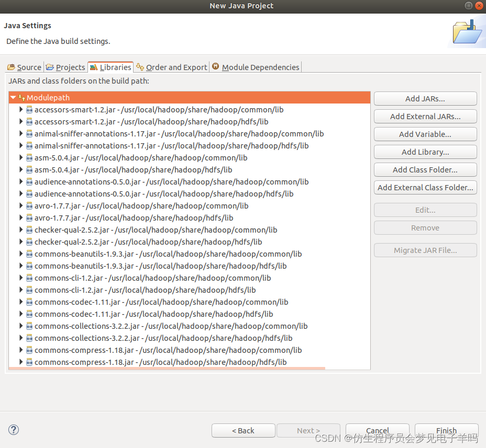Click the Add Class Folder... button

pos(425,170)
